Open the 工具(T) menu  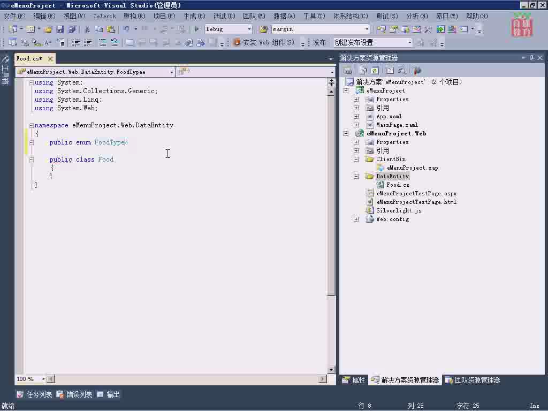(x=314, y=16)
